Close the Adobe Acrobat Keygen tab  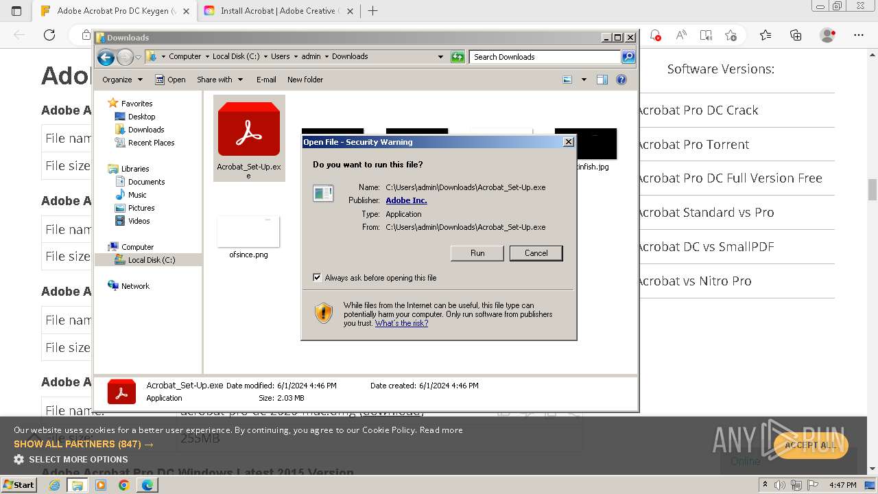click(186, 11)
